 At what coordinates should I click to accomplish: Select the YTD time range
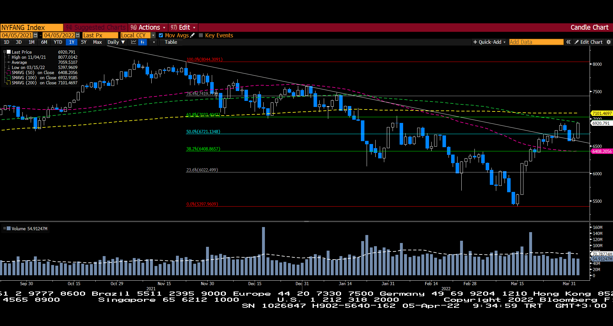click(x=58, y=42)
